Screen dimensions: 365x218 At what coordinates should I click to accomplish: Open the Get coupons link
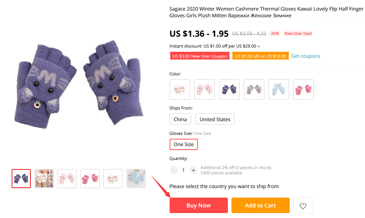tap(306, 56)
